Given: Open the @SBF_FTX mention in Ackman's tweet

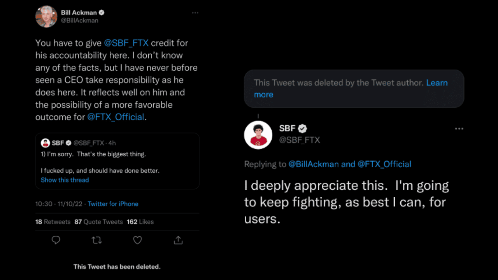Looking at the screenshot, I should pyautogui.click(x=126, y=43).
